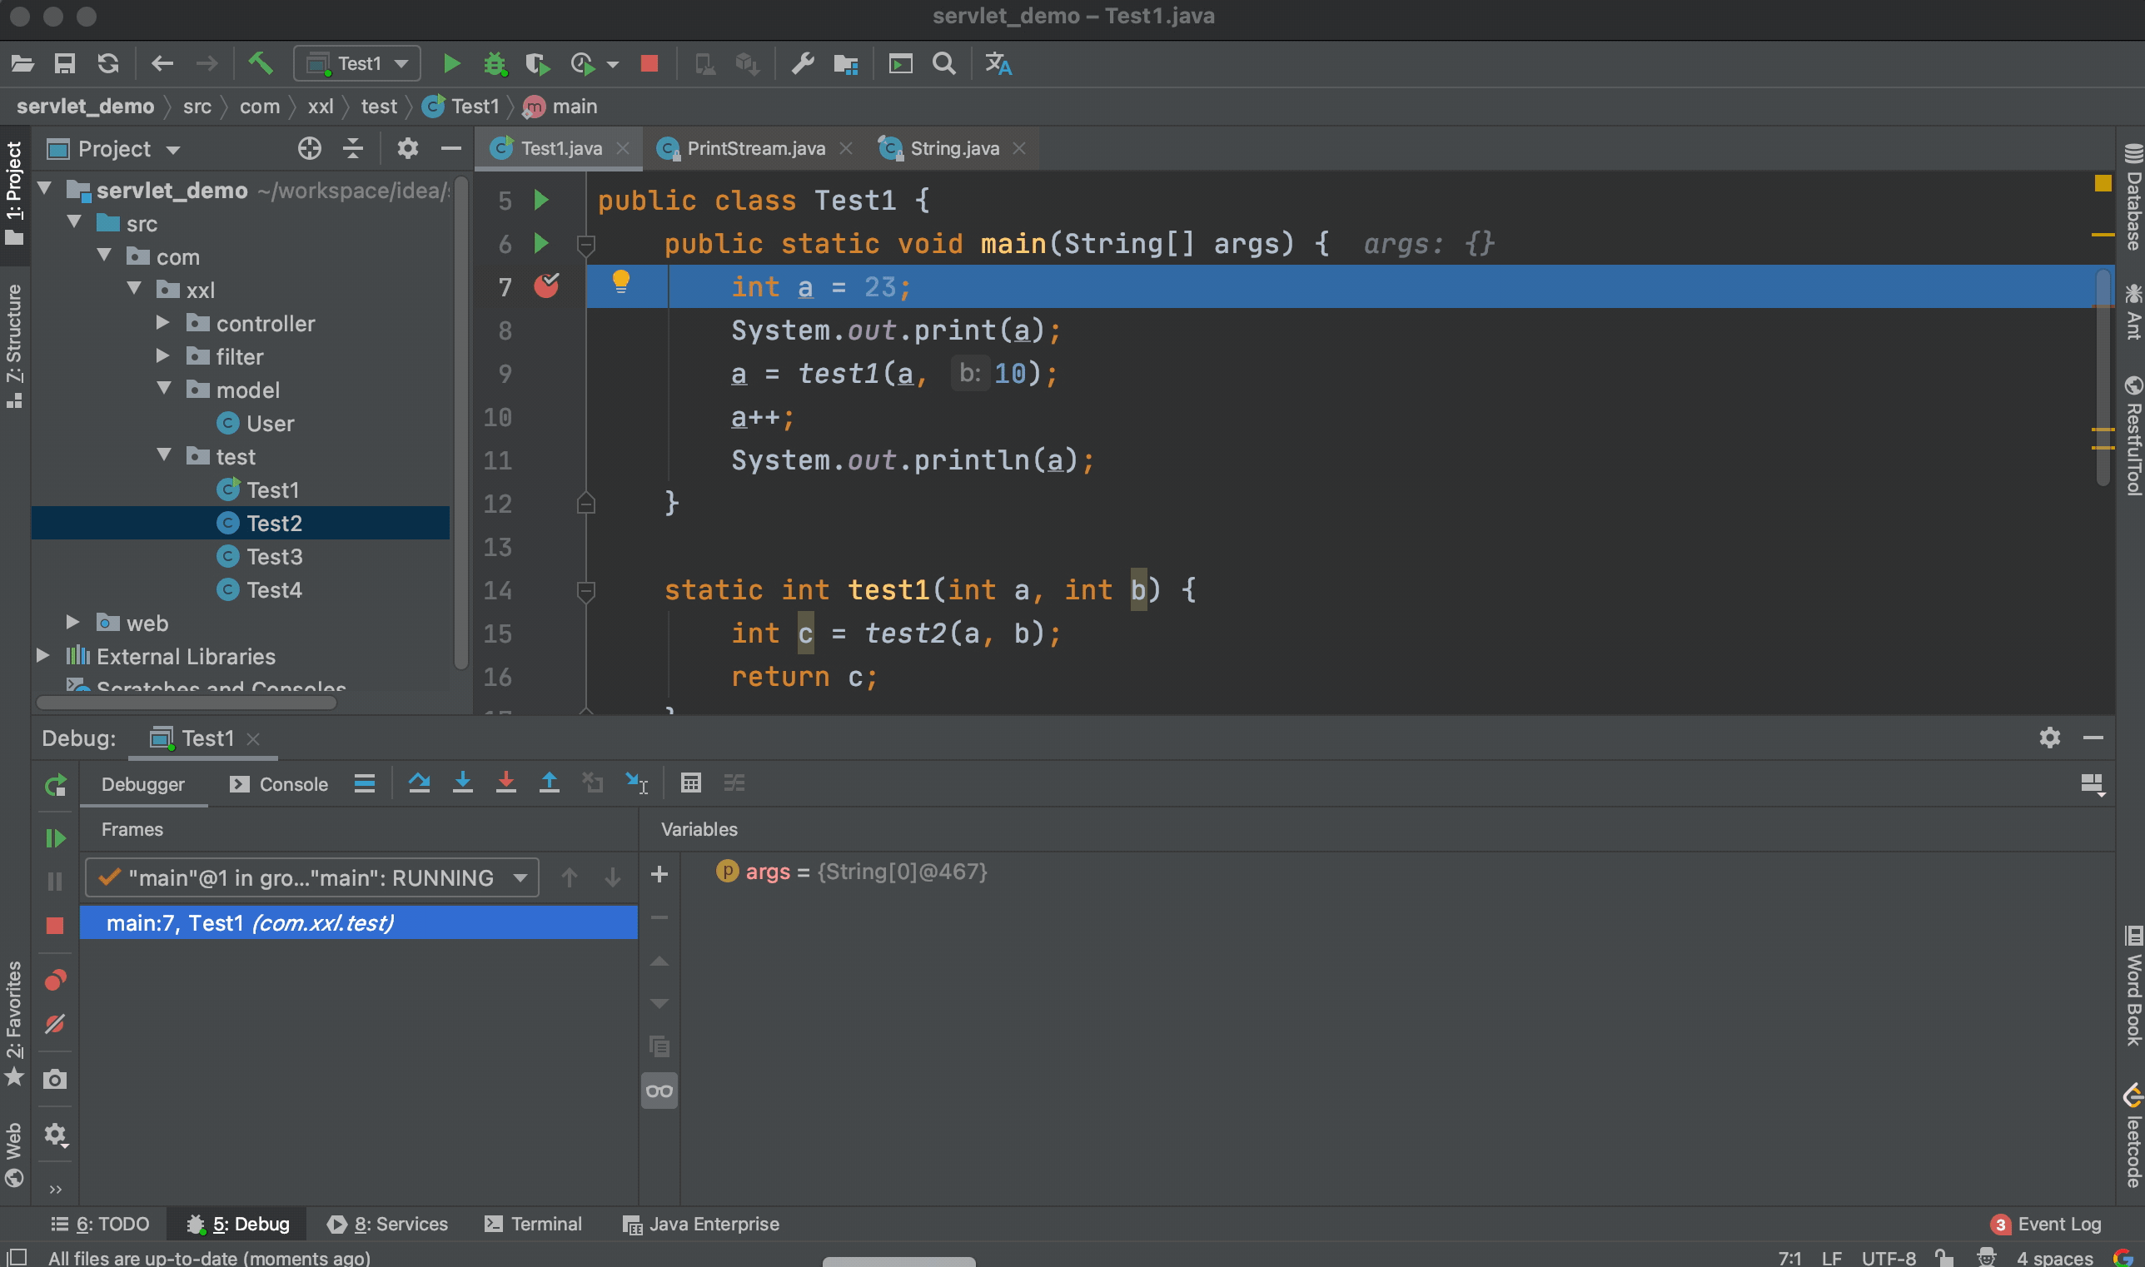Screen dimensions: 2145x1267
Task: Toggle Mute Breakpoints
Action: (x=56, y=1023)
